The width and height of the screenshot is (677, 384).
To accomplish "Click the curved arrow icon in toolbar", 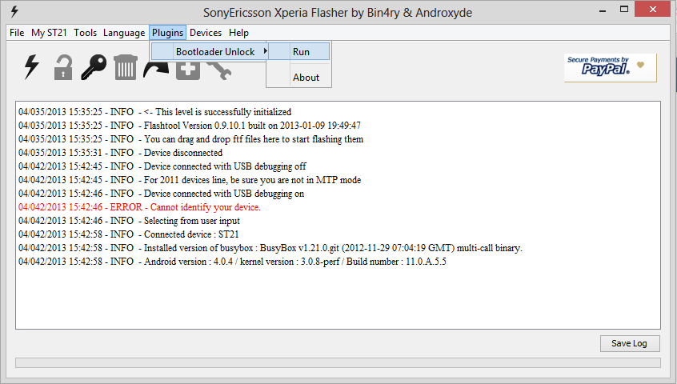I will pyautogui.click(x=156, y=70).
